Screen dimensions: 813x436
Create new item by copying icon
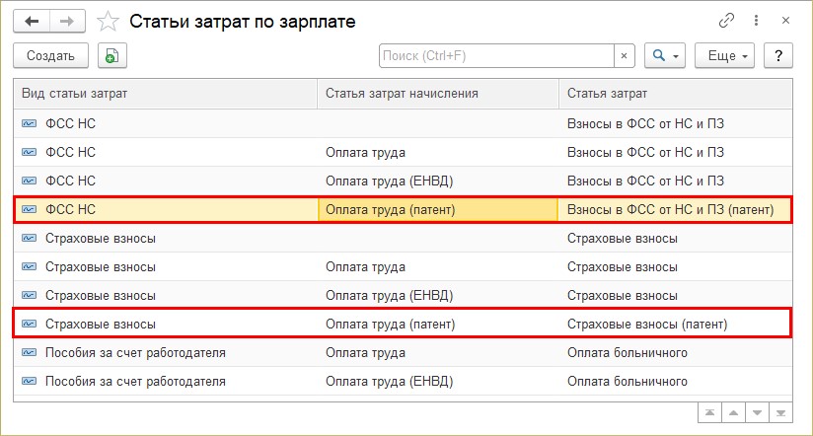[x=112, y=55]
